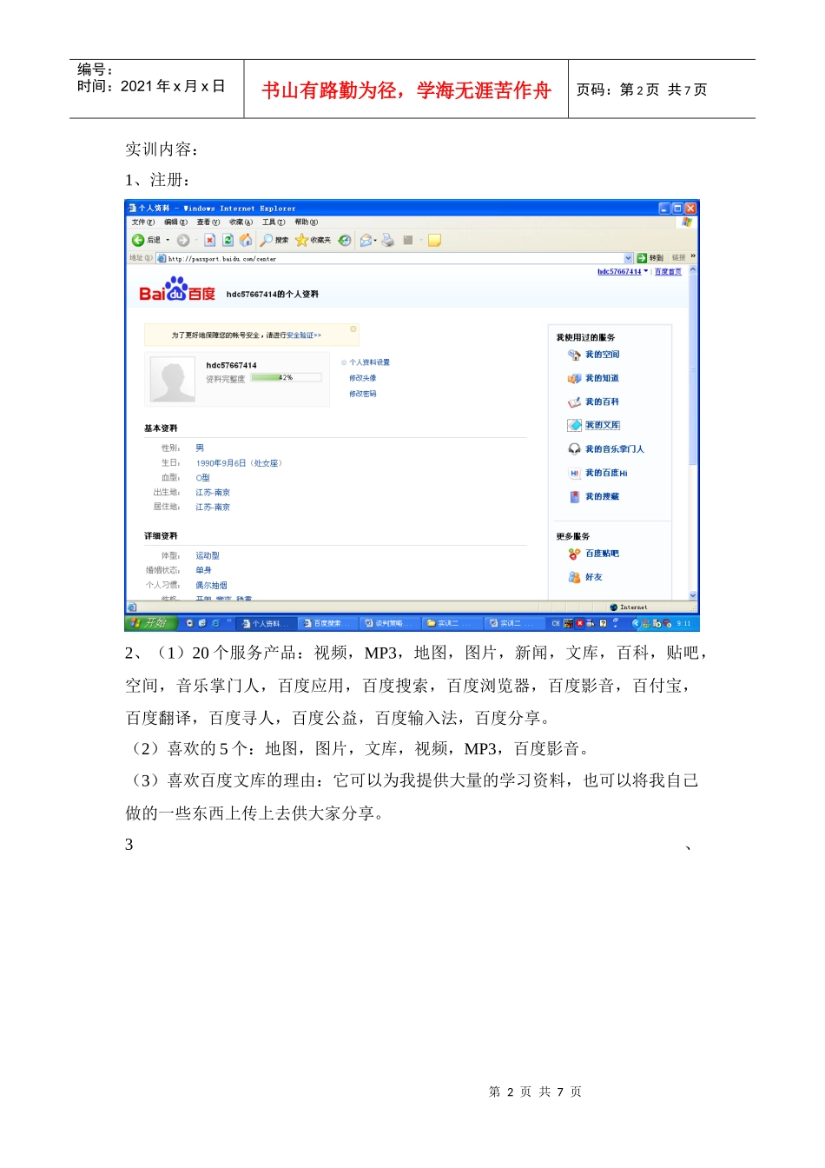The height and width of the screenshot is (1168, 825).
Task: Click the Internet zone status bar entry
Action: (x=629, y=607)
